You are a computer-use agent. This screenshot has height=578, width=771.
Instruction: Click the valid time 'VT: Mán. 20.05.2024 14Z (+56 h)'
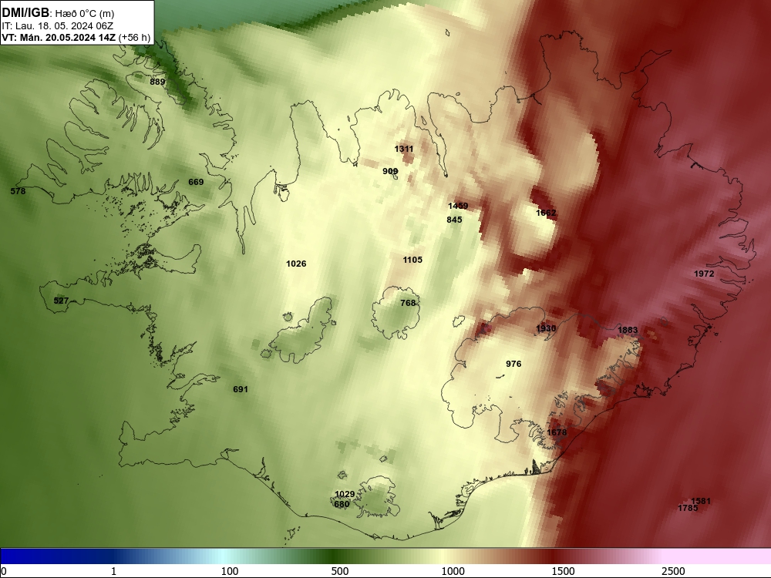76,37
